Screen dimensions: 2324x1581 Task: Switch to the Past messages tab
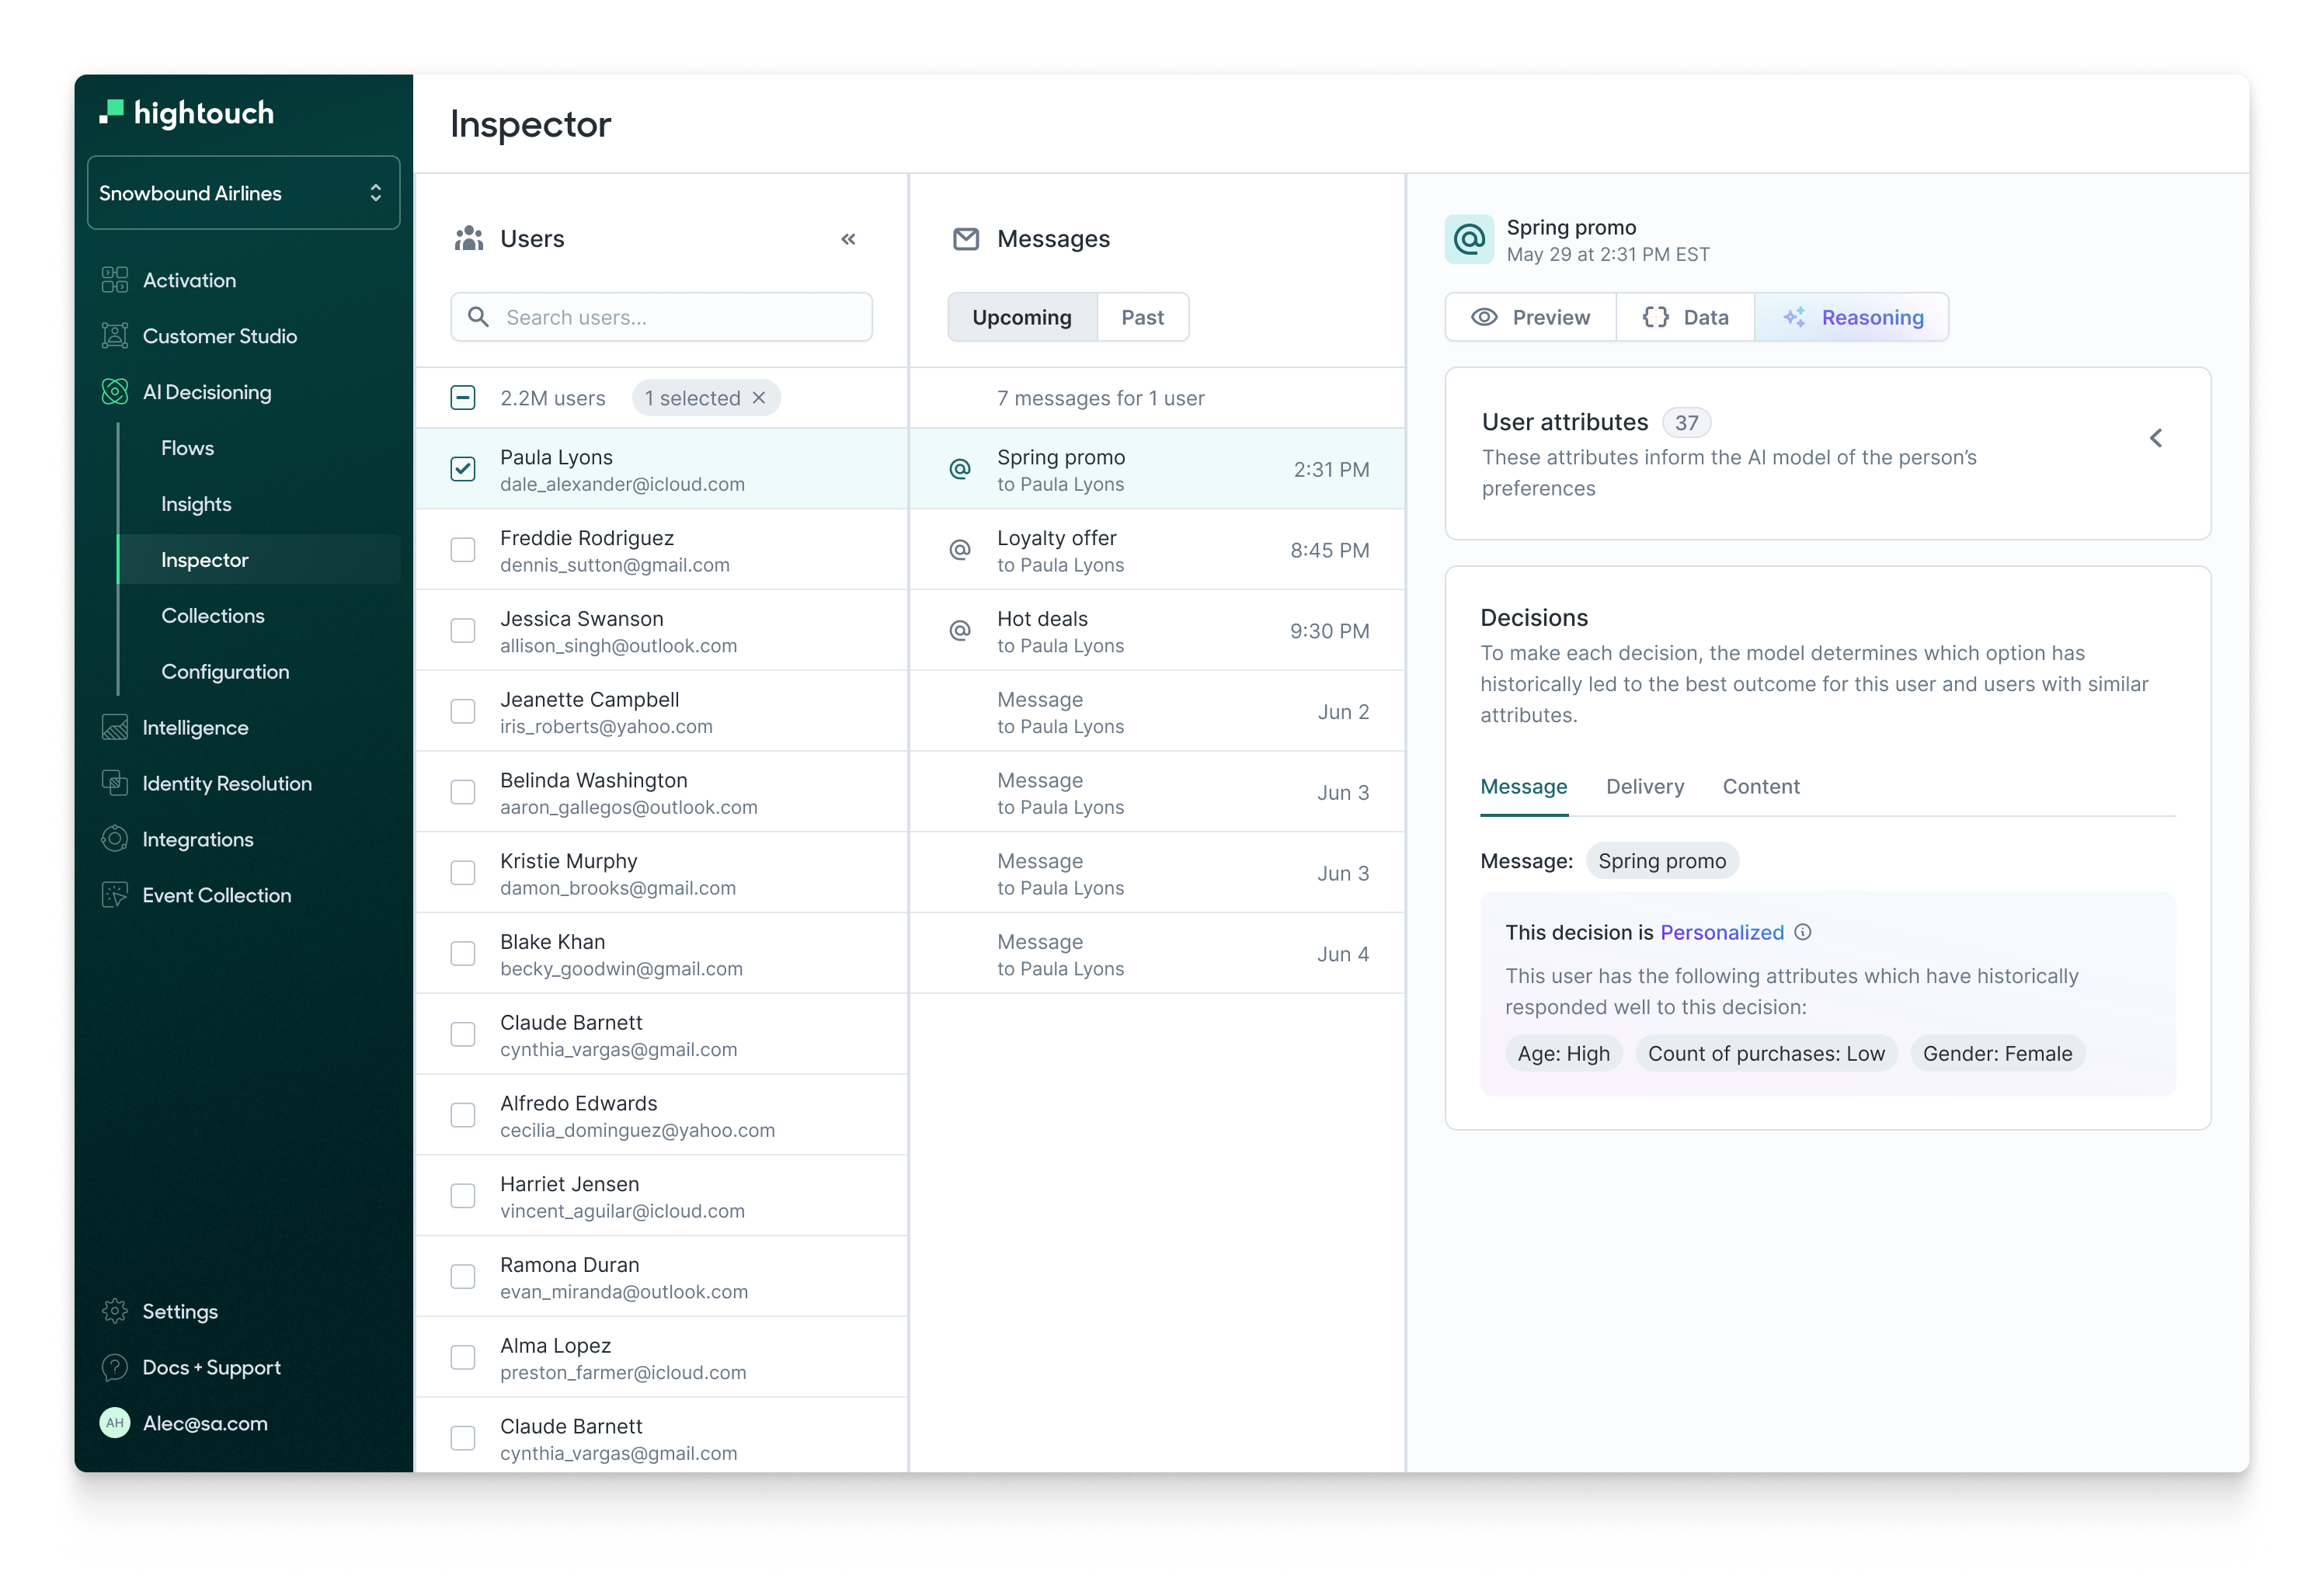[1143, 317]
